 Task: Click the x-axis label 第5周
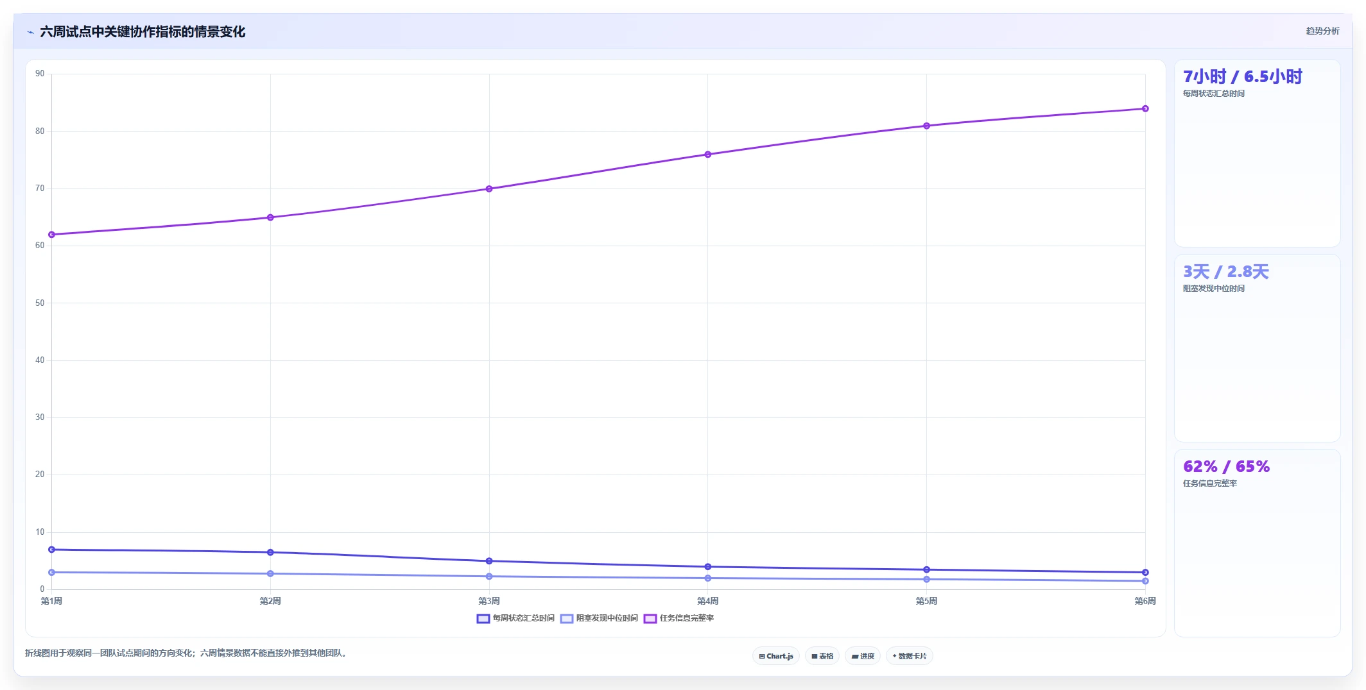(x=926, y=601)
